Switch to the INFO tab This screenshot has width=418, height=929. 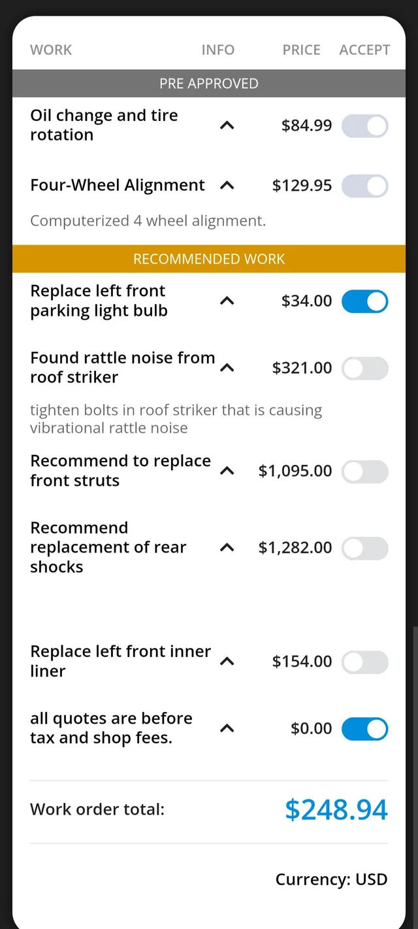(217, 49)
